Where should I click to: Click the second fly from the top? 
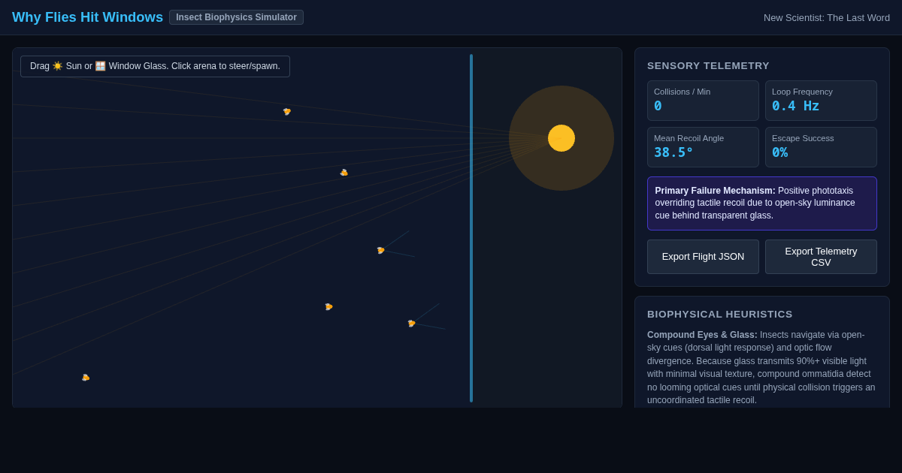(344, 173)
